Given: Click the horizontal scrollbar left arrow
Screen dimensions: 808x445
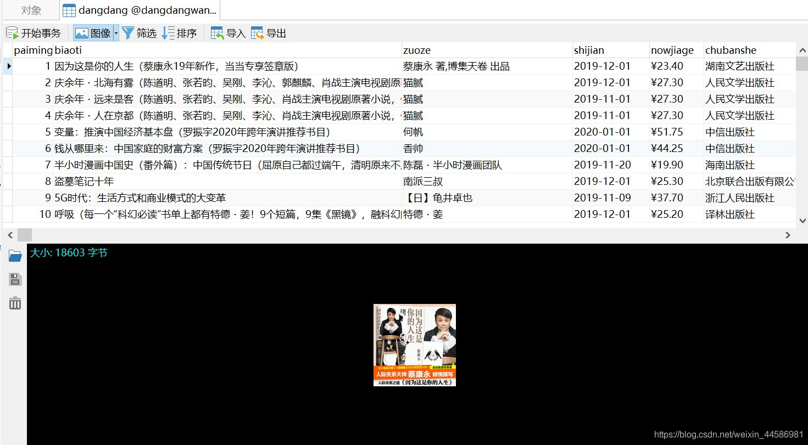Looking at the screenshot, I should 10,235.
